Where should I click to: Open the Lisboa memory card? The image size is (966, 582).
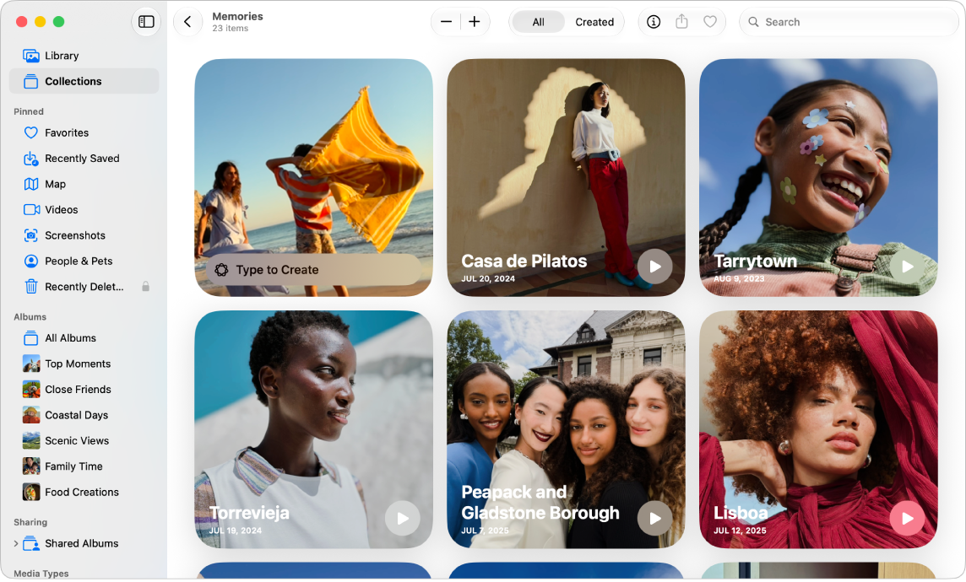pyautogui.click(x=818, y=429)
